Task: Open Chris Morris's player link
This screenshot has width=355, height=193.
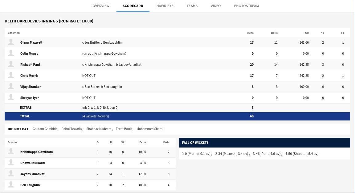Action: tap(29, 76)
